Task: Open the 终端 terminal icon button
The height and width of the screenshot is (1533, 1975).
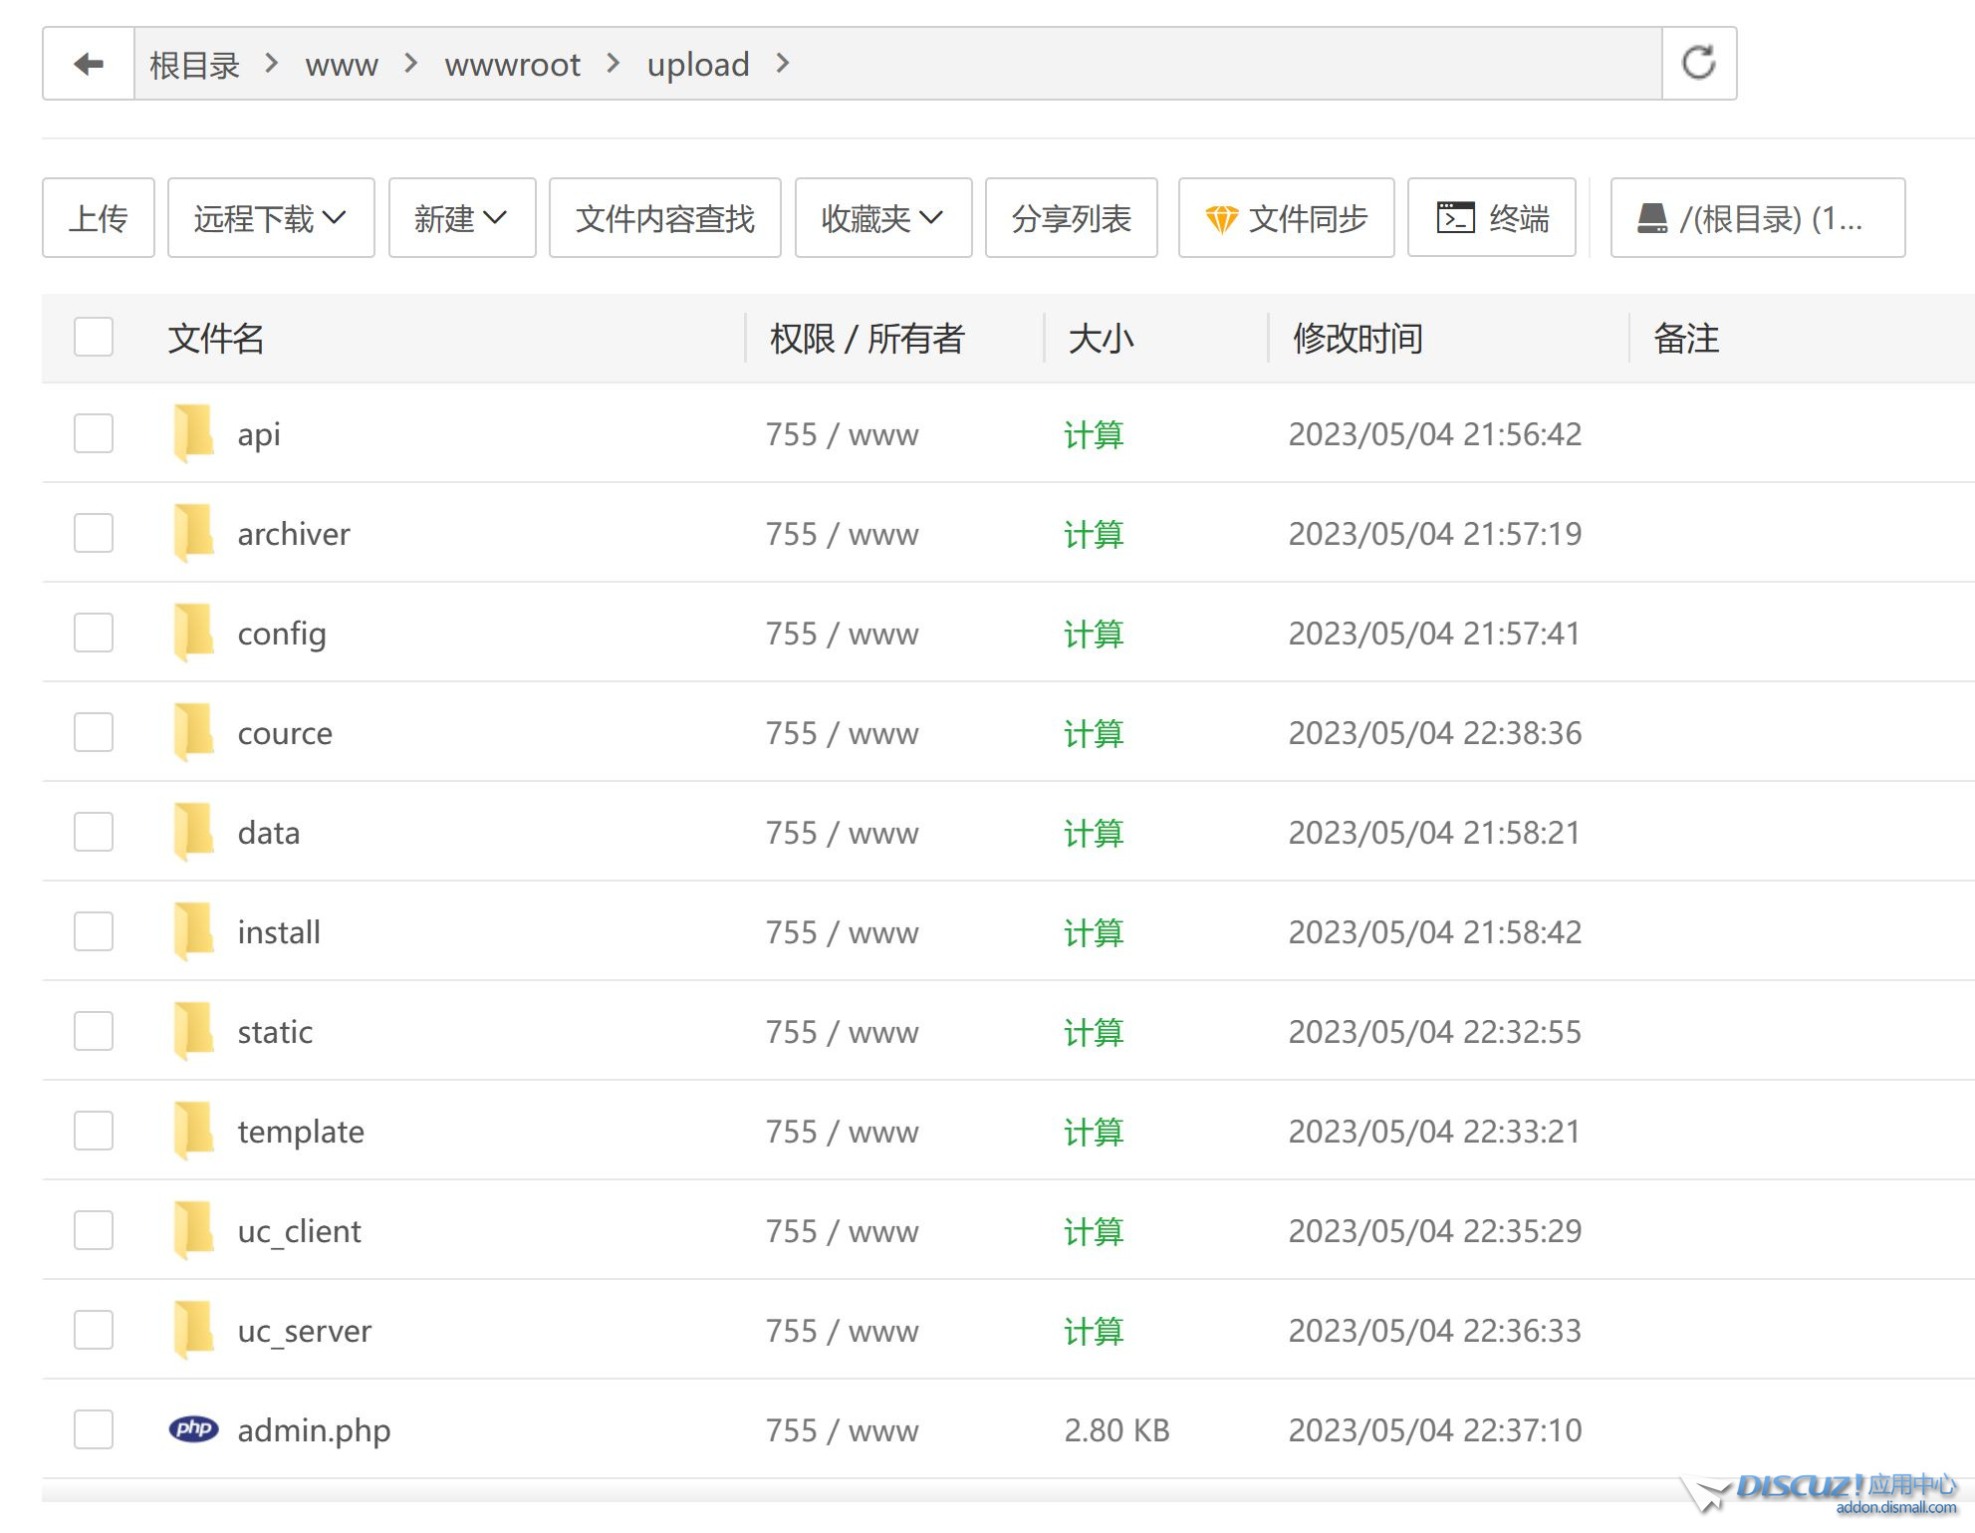Action: [1455, 217]
